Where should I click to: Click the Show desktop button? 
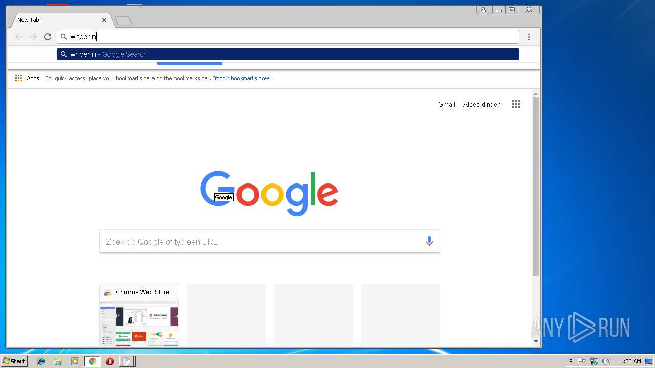(650, 361)
